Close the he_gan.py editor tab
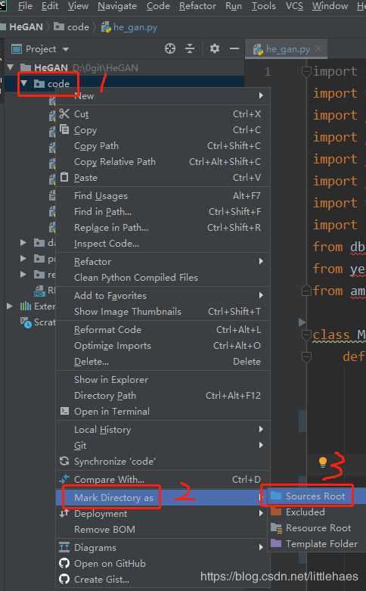Image resolution: width=366 pixels, height=591 pixels. [318, 48]
